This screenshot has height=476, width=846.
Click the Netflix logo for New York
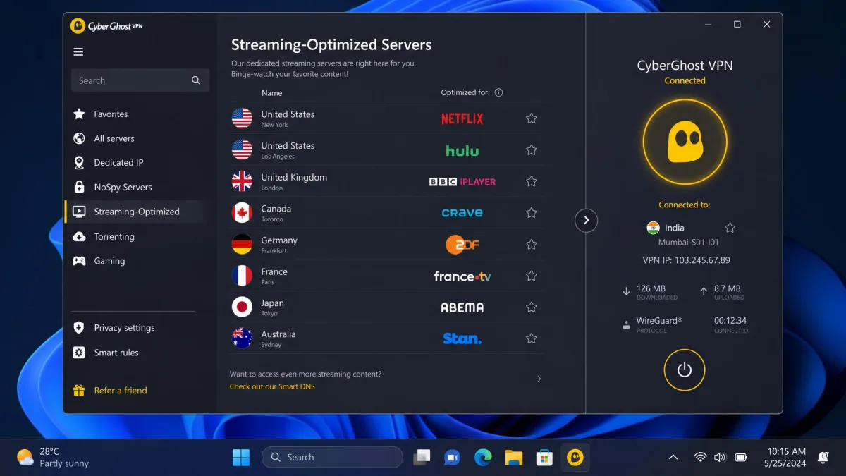[462, 119]
